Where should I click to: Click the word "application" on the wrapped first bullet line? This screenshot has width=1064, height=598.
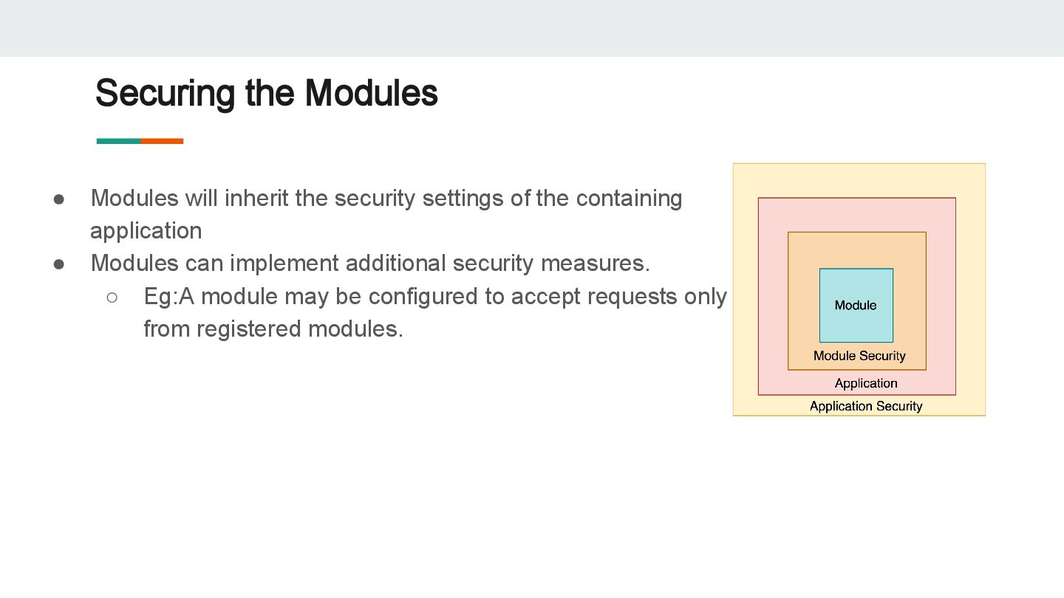pos(146,231)
